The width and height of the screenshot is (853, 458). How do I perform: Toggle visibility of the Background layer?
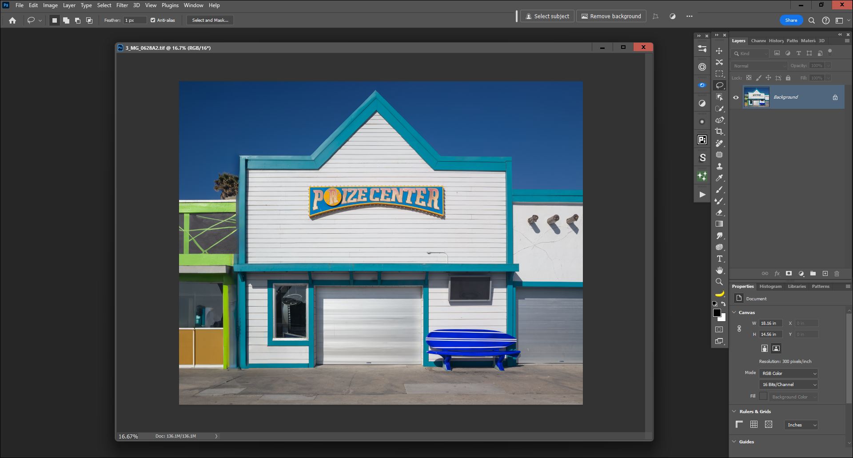(x=736, y=97)
